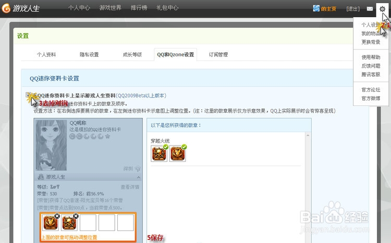
Task: Click the Qzone icon next to 深圳
Action: pos(138,168)
